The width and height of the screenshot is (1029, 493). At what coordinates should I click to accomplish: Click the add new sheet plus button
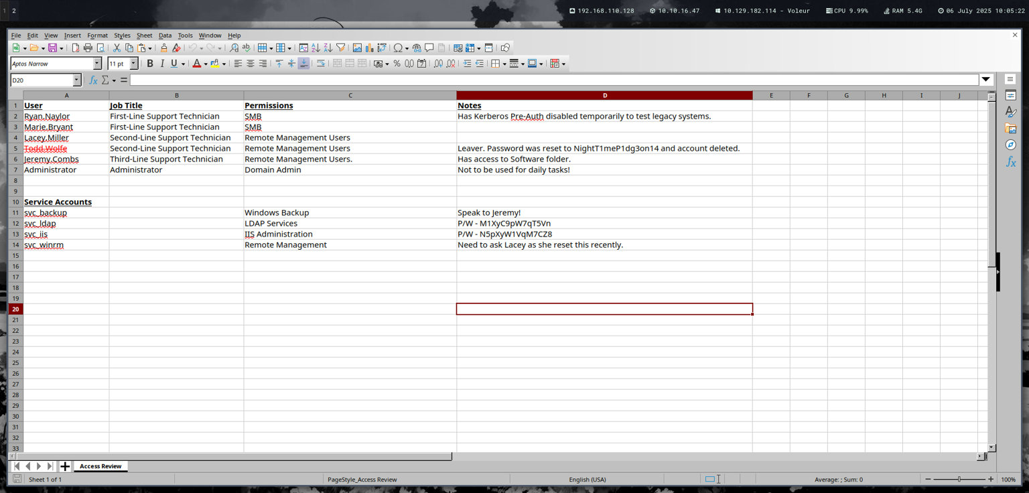click(65, 466)
